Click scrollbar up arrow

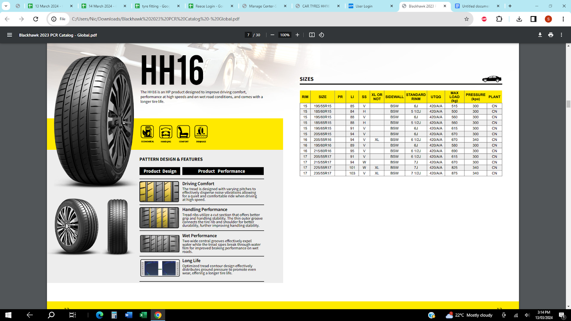568,46
